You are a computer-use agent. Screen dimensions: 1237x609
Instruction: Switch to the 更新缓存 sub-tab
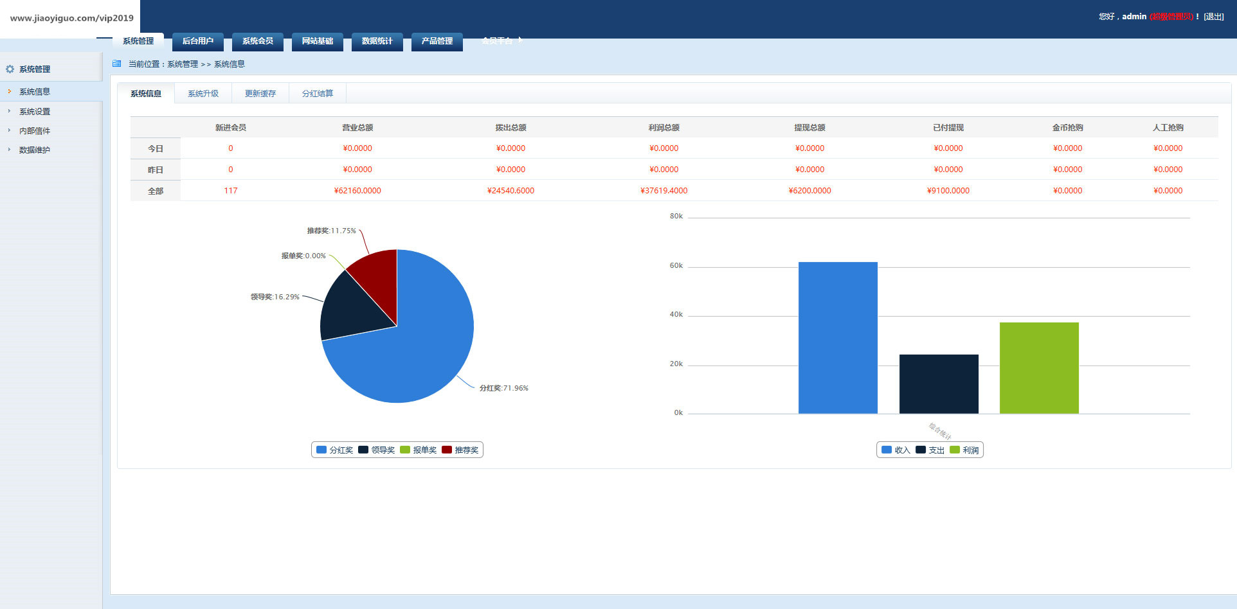point(260,93)
